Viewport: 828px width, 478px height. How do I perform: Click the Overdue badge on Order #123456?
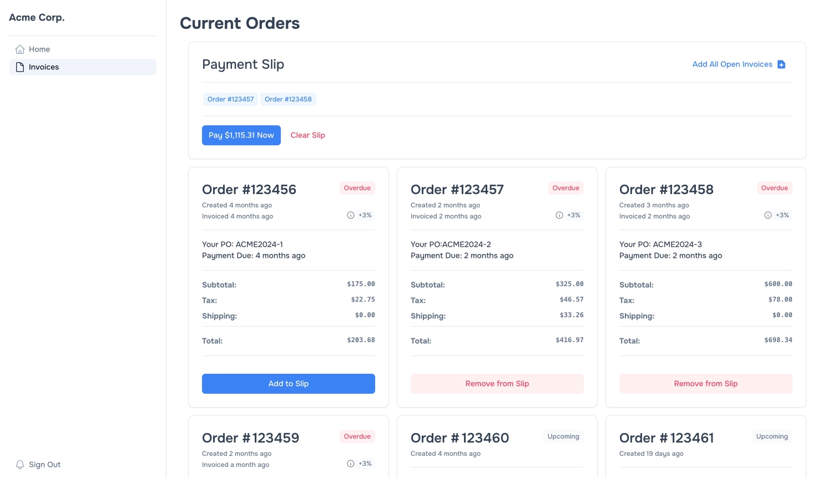coord(357,188)
